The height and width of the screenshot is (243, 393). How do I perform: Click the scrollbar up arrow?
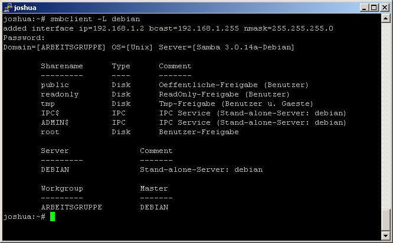385,19
